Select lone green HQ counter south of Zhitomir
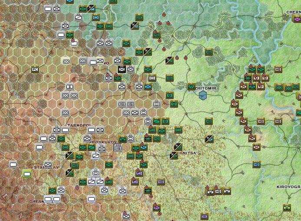The width and height of the screenshot is (301, 221). tap(208, 121)
